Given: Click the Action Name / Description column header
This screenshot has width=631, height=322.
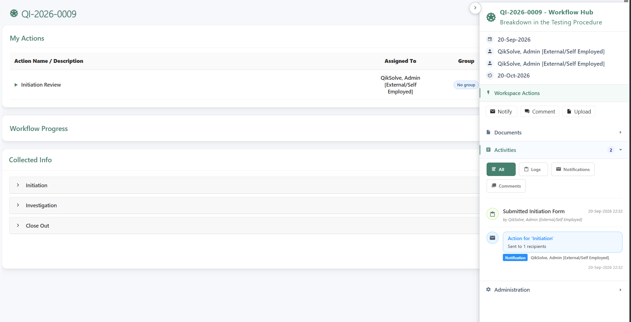Looking at the screenshot, I should 49,61.
